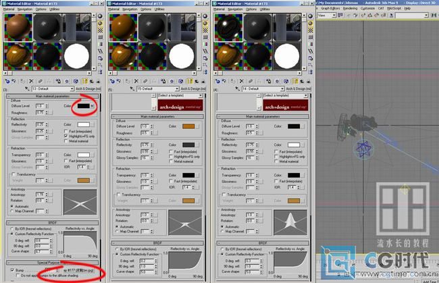Viewport: 439px width, 283px height.
Task: Collapse BRDF rollout in 13 - Default editor
Action: coord(53,222)
